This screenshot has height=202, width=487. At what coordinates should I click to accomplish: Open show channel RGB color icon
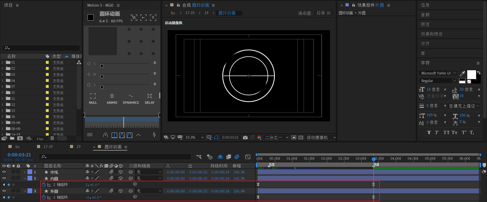259,137
